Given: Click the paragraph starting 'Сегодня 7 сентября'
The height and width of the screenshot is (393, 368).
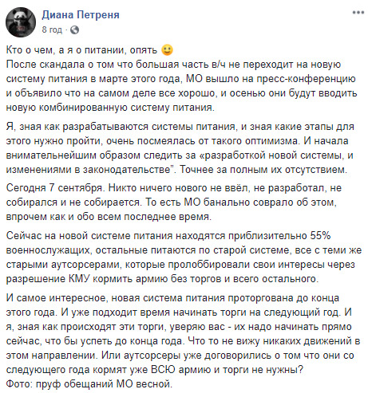Looking at the screenshot, I should pyautogui.click(x=174, y=202).
